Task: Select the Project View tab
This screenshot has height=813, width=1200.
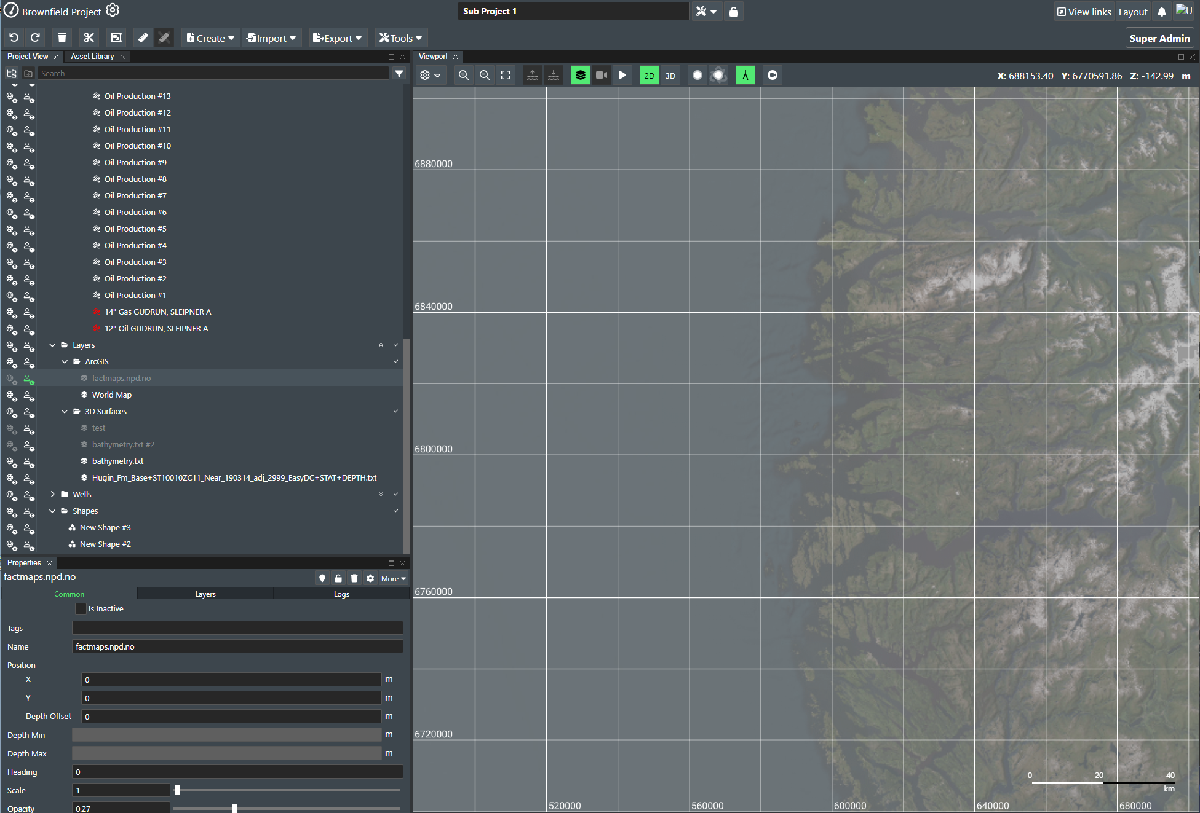Action: (28, 57)
